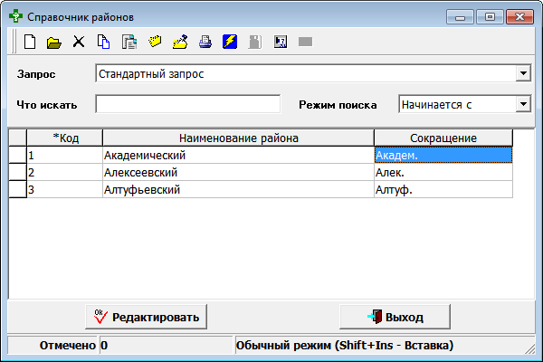Click the New record icon in toolbar

coord(30,42)
